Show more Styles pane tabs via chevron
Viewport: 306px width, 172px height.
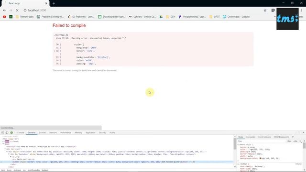pyautogui.click(x=293, y=137)
